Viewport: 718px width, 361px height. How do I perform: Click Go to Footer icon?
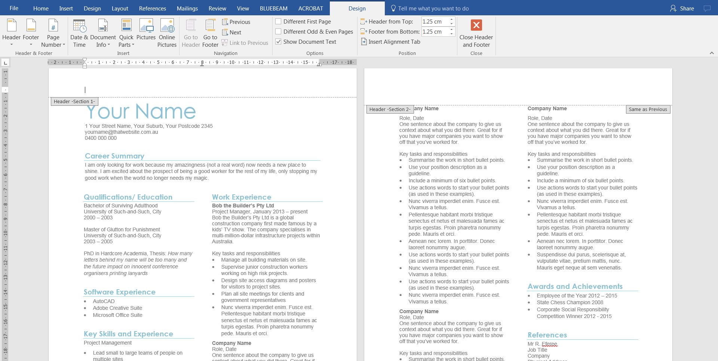tap(210, 25)
